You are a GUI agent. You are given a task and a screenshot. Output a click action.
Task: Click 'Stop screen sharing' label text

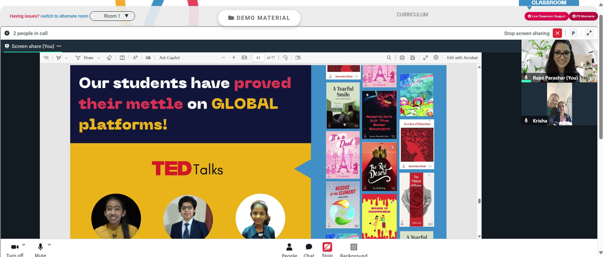527,33
